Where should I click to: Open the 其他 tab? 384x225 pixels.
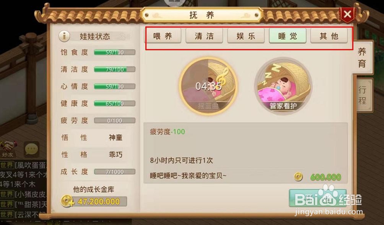click(329, 36)
